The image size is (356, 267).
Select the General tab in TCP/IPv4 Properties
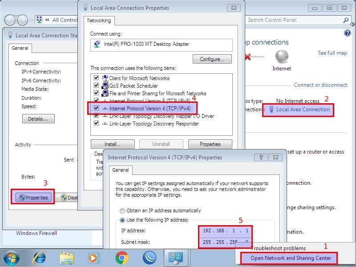121,170
